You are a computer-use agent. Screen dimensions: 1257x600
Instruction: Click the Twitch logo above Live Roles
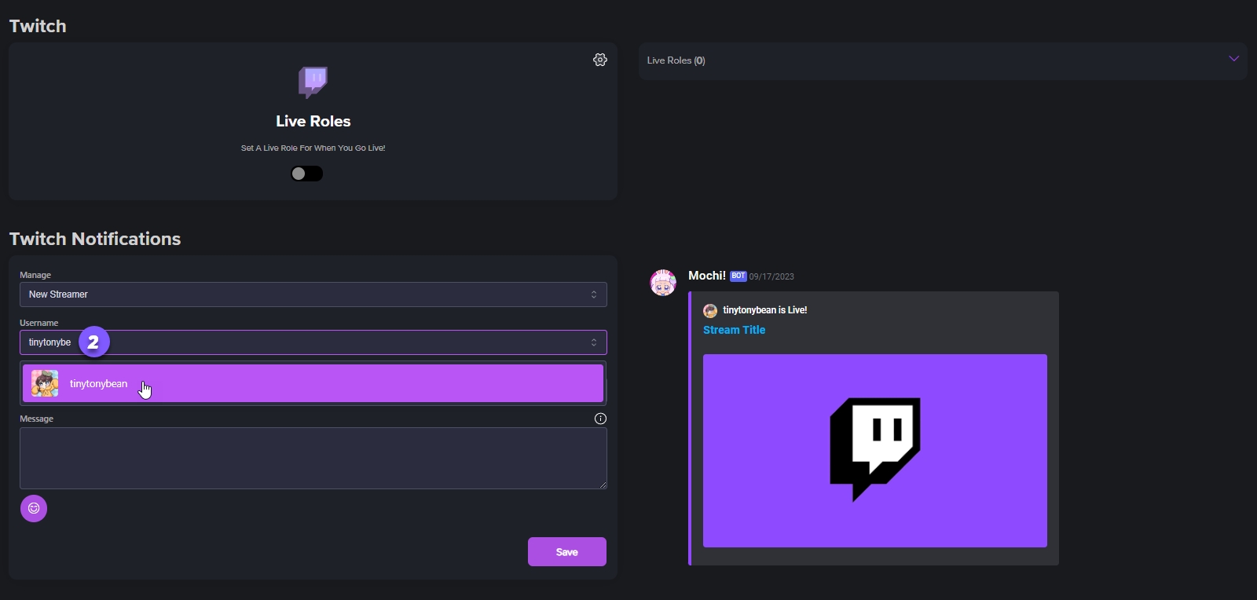coord(313,82)
